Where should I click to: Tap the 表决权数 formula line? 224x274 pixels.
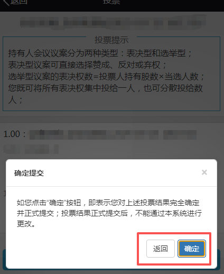coord(106,77)
